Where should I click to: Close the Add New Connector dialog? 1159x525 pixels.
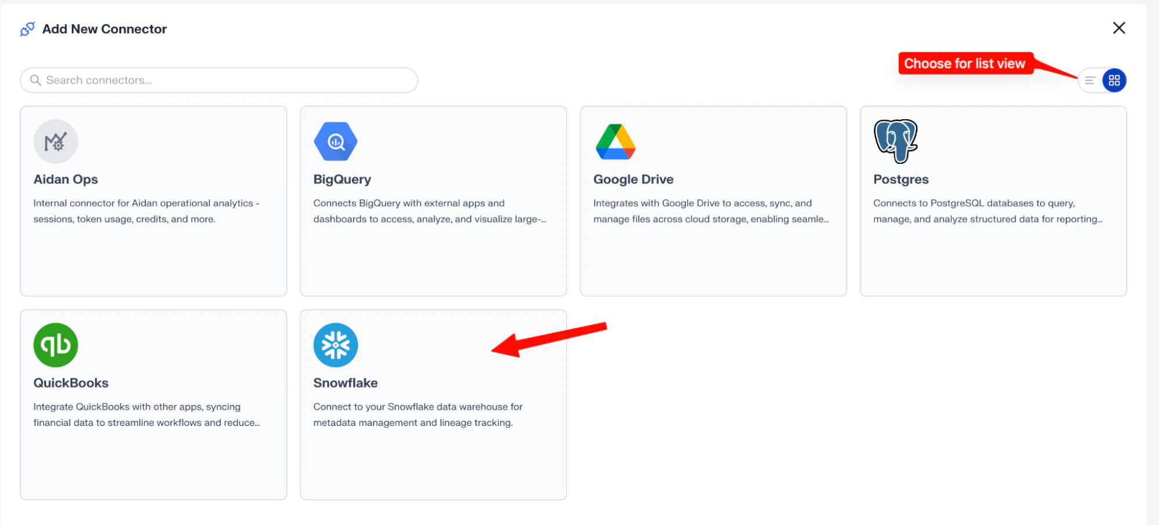pyautogui.click(x=1119, y=28)
